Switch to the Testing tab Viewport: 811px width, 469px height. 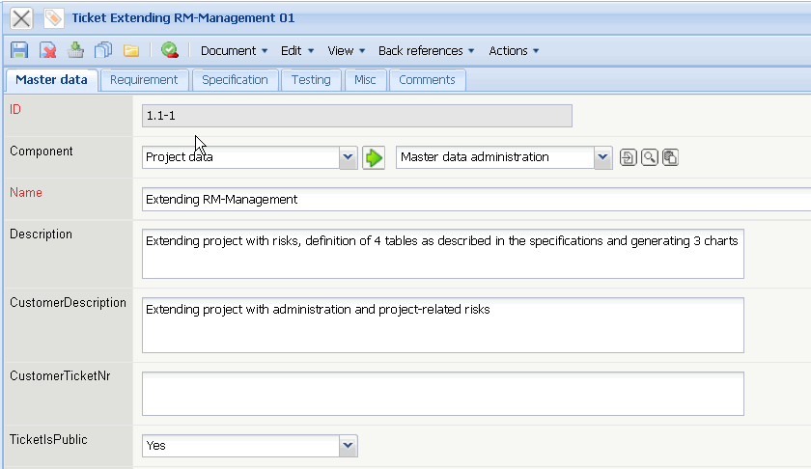point(311,80)
